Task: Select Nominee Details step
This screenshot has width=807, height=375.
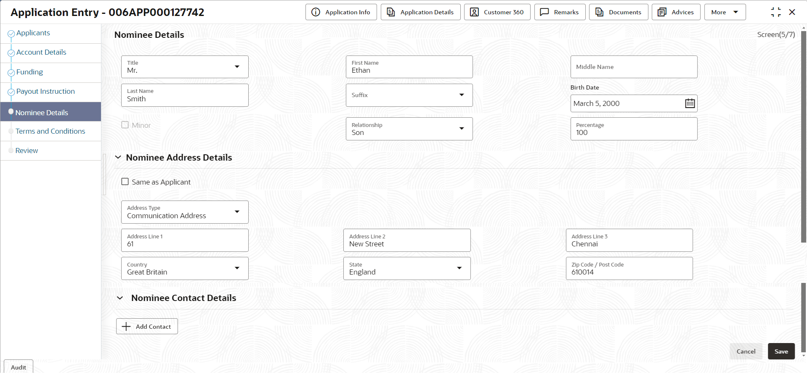Action: [50, 112]
